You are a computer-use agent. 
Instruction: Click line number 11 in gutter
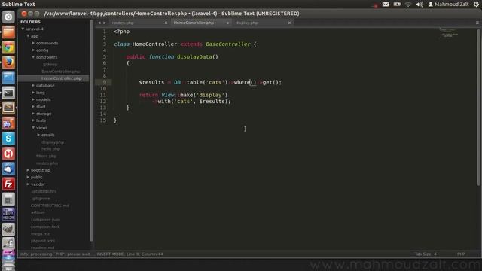pyautogui.click(x=103, y=95)
